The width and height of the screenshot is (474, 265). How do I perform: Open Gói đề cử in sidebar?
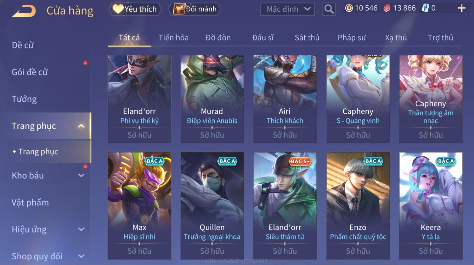[30, 72]
